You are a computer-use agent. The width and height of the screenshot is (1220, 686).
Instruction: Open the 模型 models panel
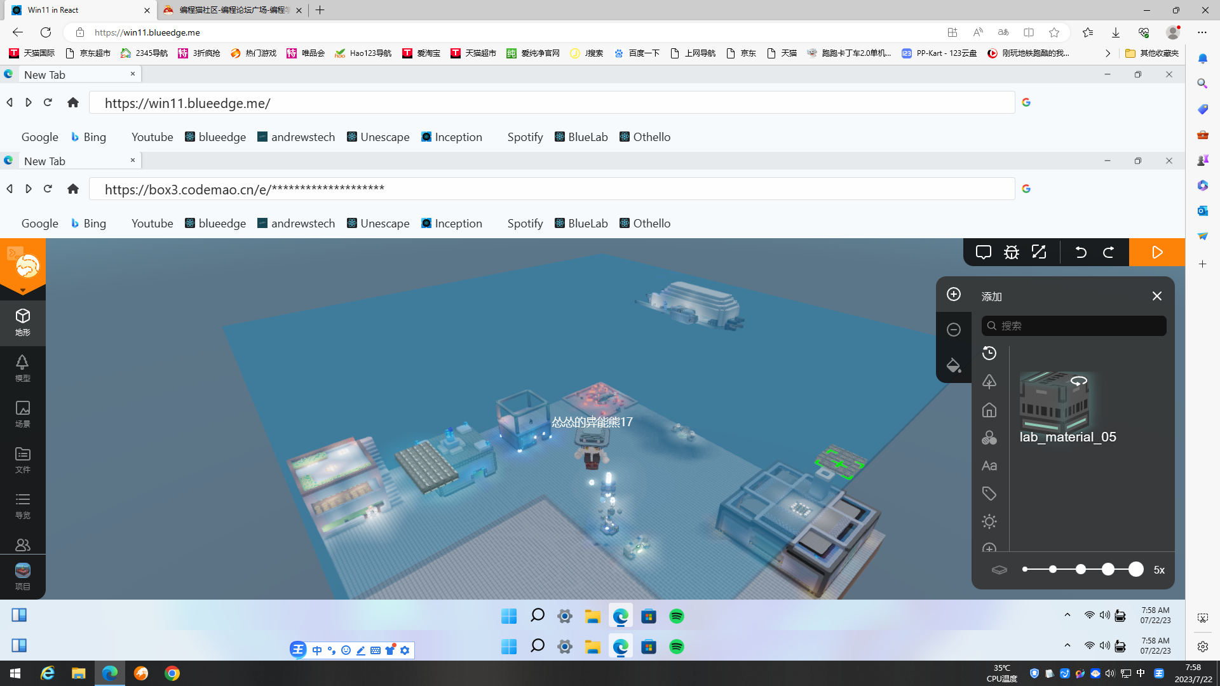(x=23, y=368)
